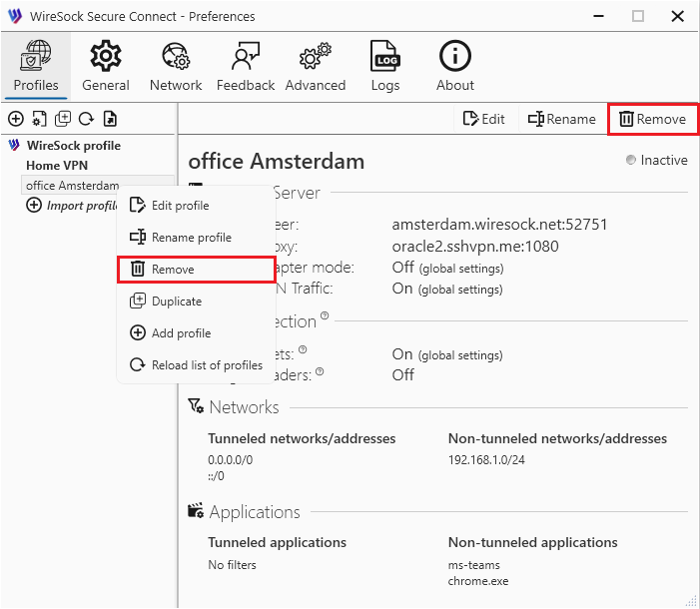The height and width of the screenshot is (609, 700).
Task: Click the profile file settings icon in sidebar toolbar
Action: 39,119
